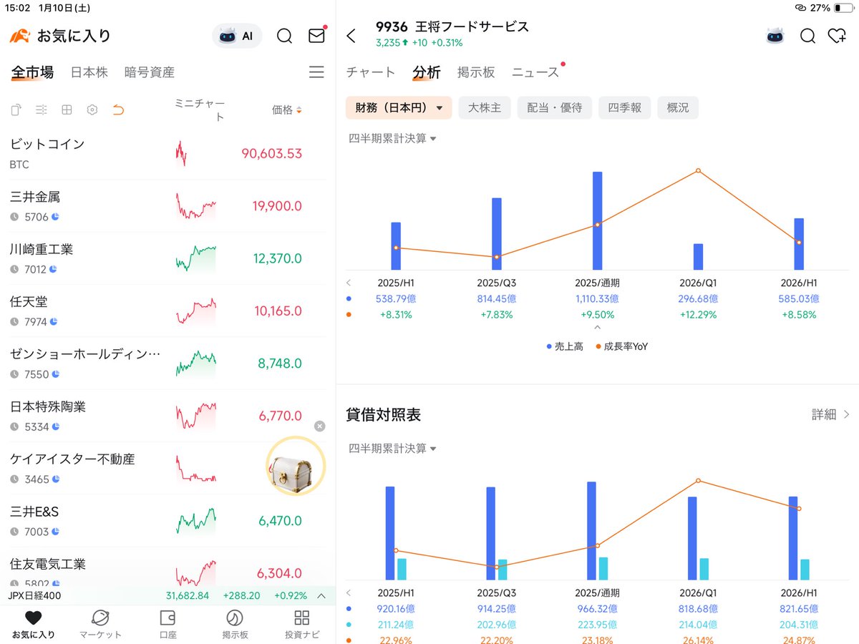
Task: Open 投資ナビ in bottom navigation
Action: click(x=301, y=625)
